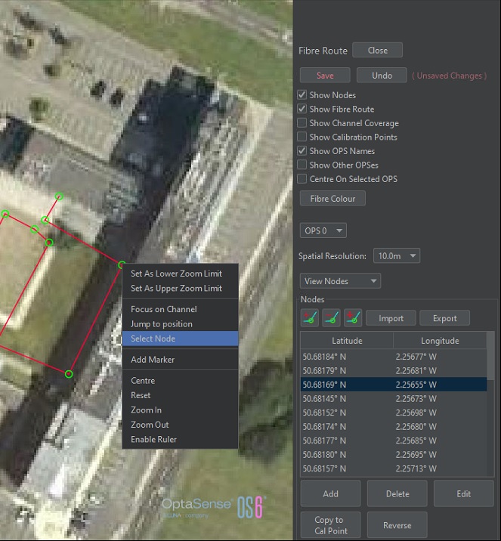Open the Fibre Colour picker button
This screenshot has width=501, height=541.
click(332, 199)
